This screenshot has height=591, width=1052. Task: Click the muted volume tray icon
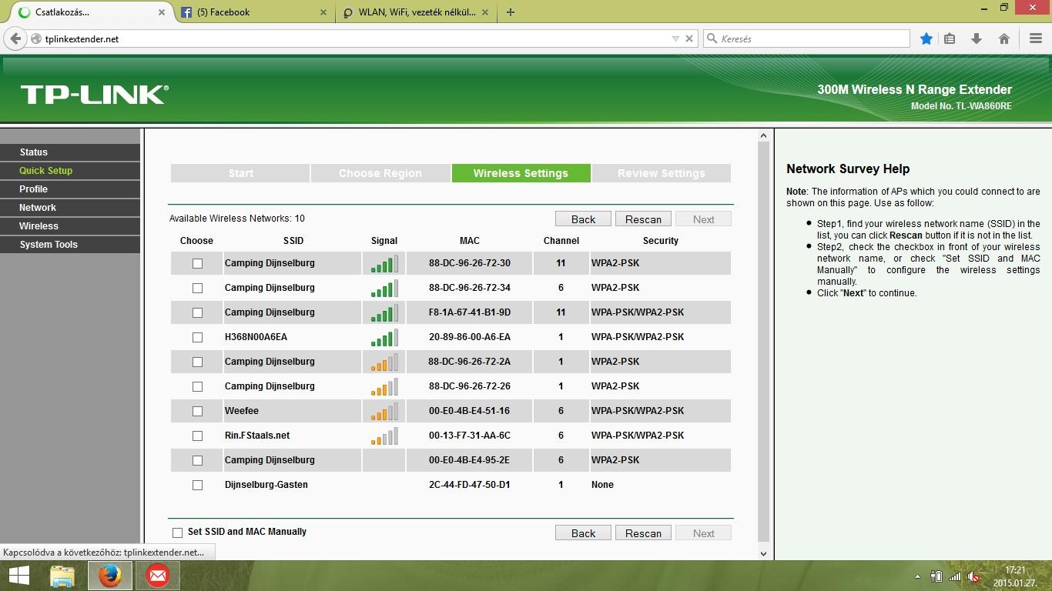(x=973, y=576)
